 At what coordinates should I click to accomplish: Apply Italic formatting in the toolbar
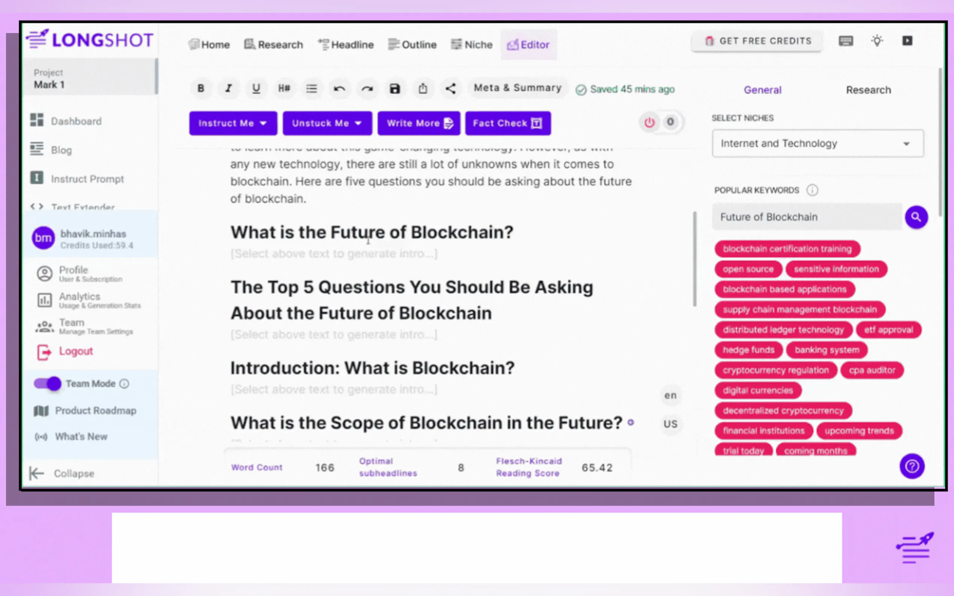pos(228,88)
